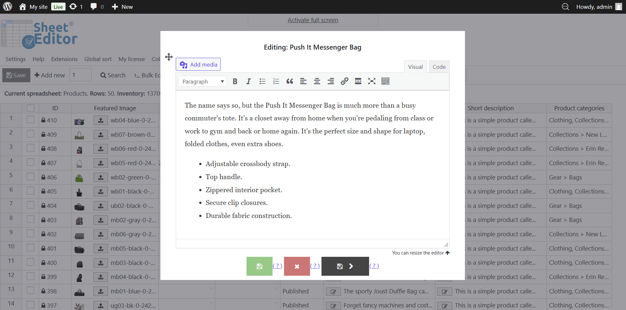Click the number of rows input field
The width and height of the screenshot is (626, 310).
(x=81, y=75)
